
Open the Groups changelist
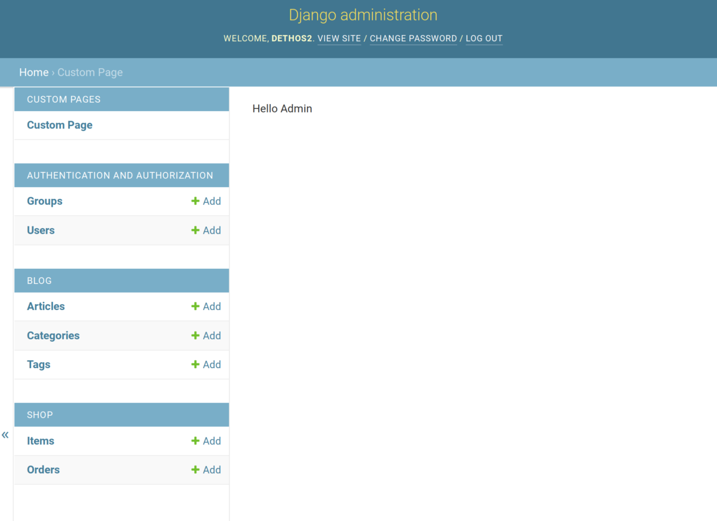click(x=44, y=201)
